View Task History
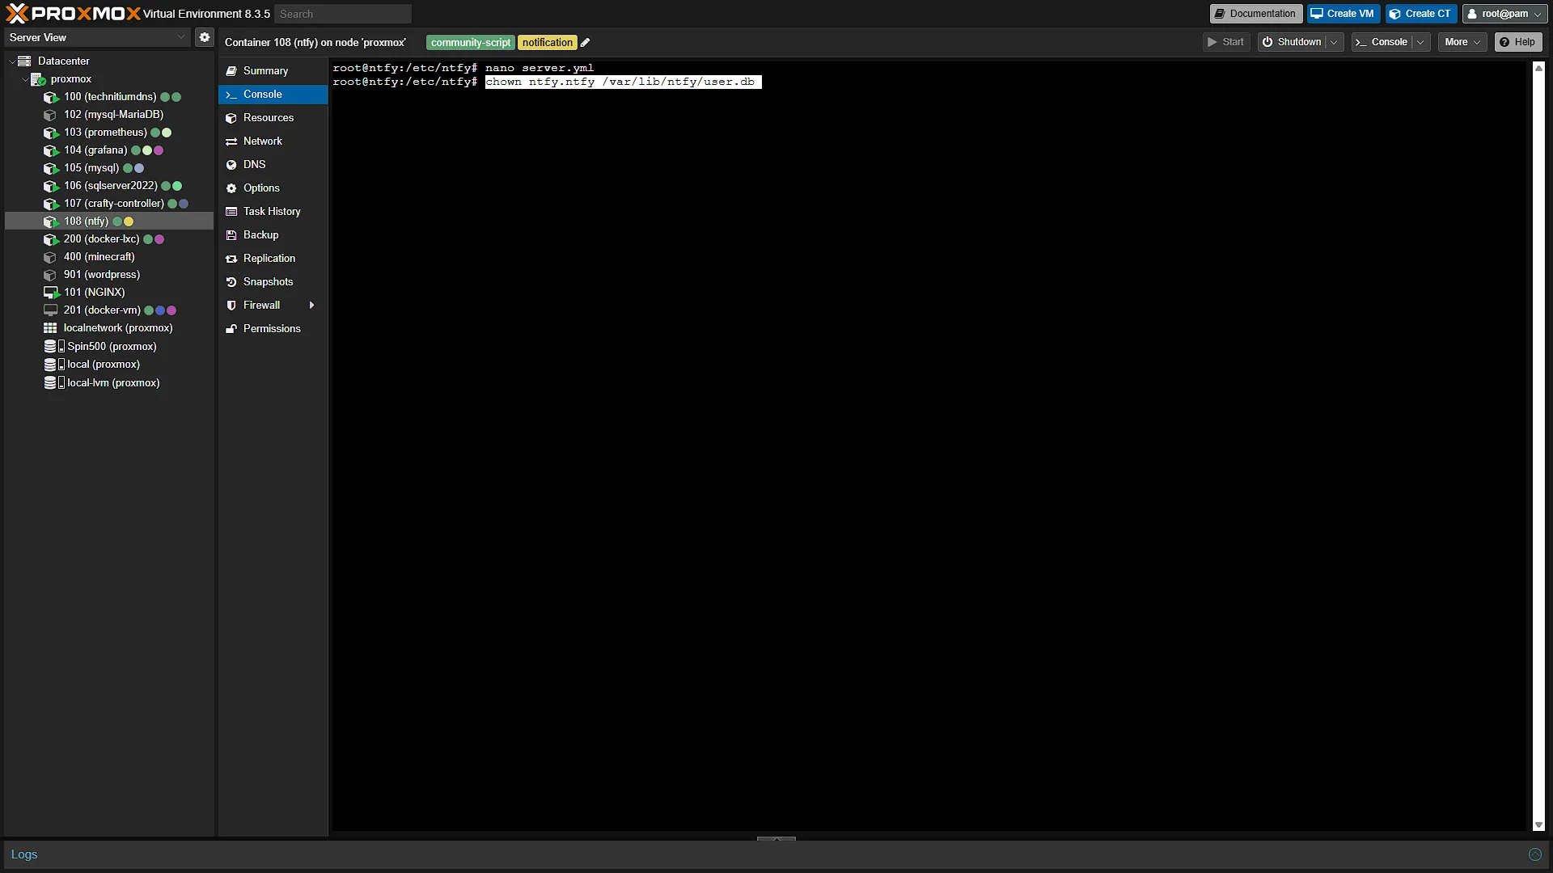 [x=273, y=212]
